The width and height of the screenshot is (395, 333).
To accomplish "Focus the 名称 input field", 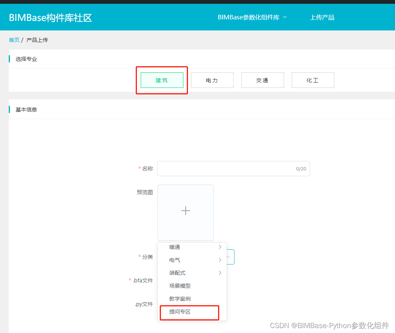I will coord(234,169).
